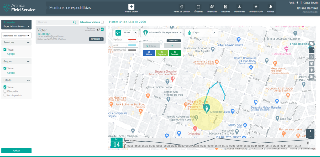Click the blue A pie route color line
320x157 pixels.
132,45
